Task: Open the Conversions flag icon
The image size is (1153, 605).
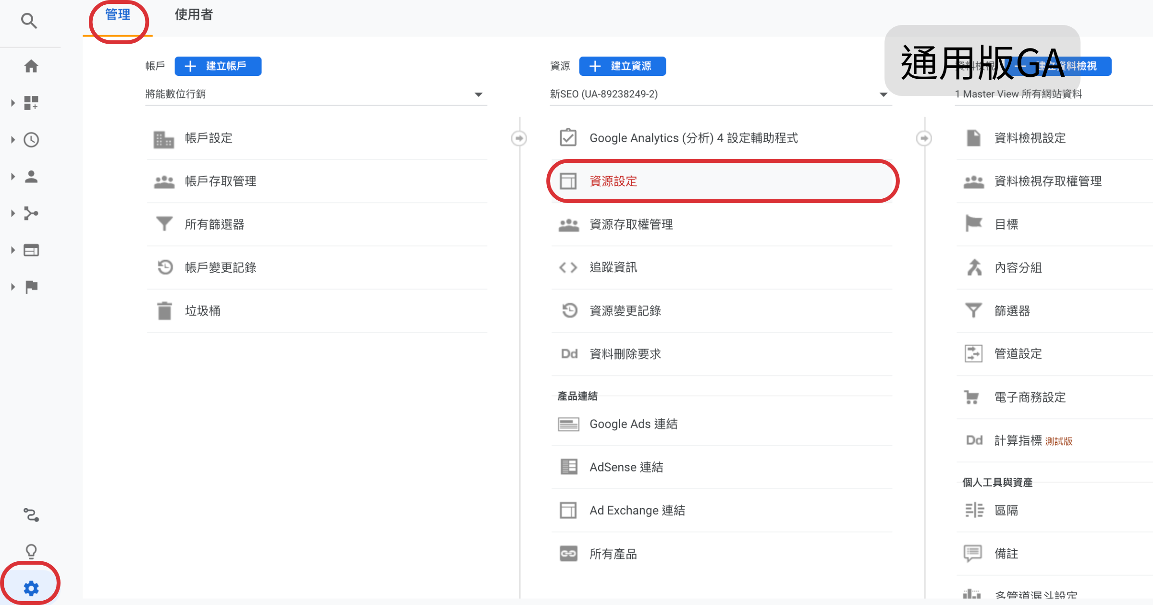Action: pos(31,287)
